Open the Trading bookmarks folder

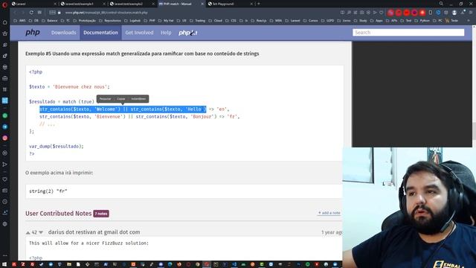(197, 21)
